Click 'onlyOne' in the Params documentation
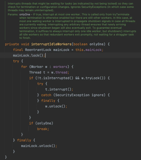Screen dimensions: 141x160 tap(25, 14)
